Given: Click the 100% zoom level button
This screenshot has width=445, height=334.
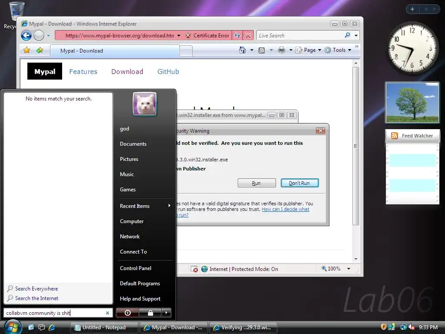Looking at the screenshot, I should pos(331,269).
